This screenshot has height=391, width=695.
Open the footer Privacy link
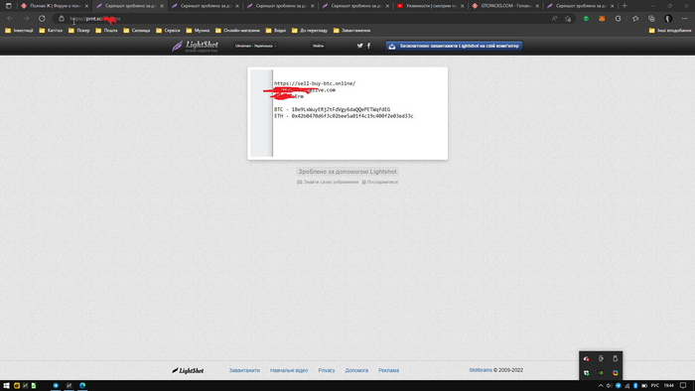coord(327,370)
